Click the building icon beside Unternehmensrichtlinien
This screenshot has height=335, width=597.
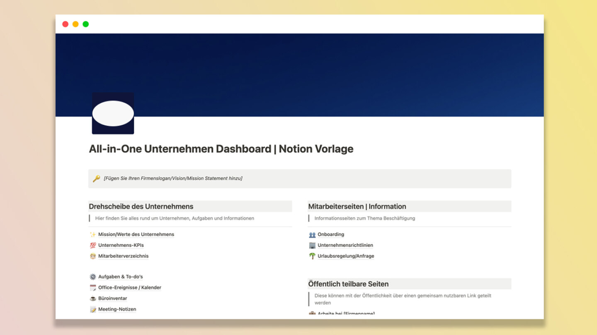pyautogui.click(x=312, y=245)
